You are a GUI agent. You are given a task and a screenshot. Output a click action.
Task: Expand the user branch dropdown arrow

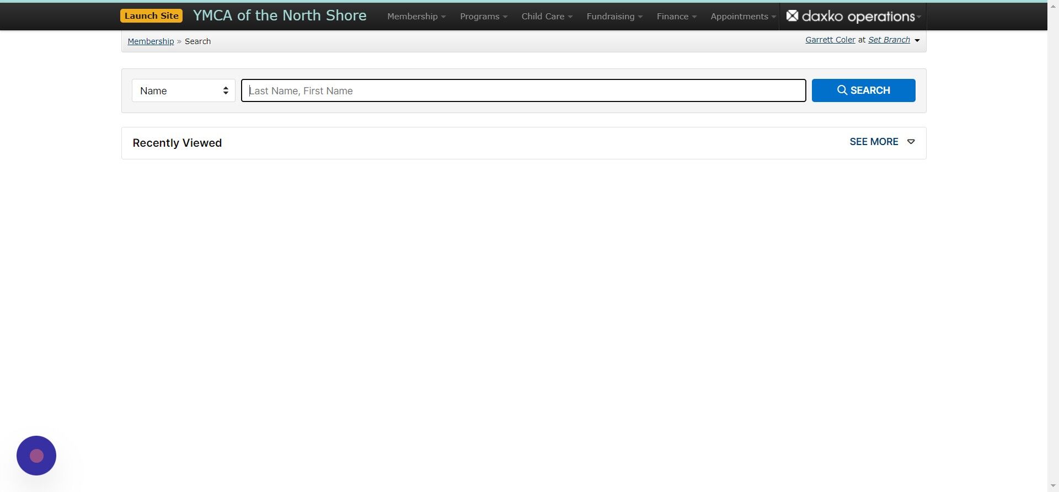(x=917, y=40)
